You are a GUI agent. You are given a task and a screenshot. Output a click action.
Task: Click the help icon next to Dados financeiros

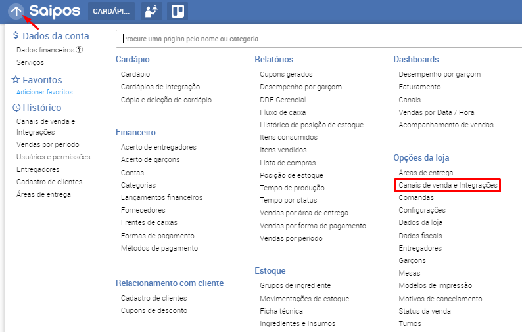(x=80, y=50)
